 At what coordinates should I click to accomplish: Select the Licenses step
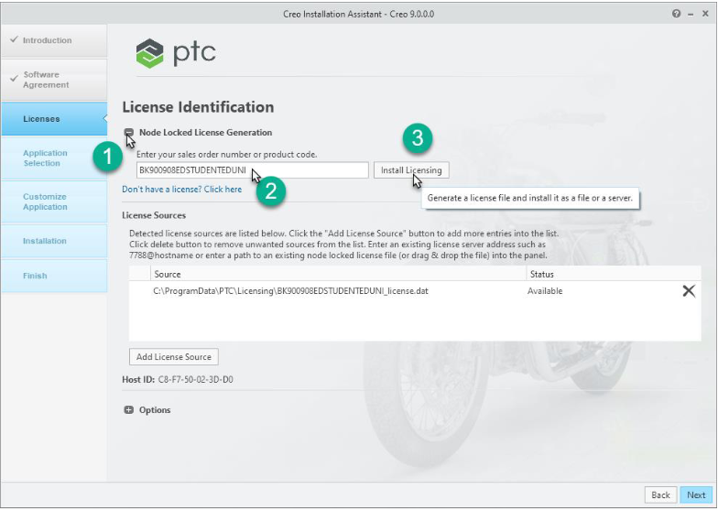[54, 119]
